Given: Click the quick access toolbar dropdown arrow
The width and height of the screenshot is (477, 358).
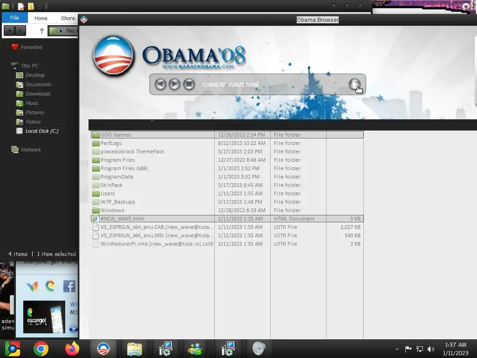Looking at the screenshot, I should [x=40, y=7].
